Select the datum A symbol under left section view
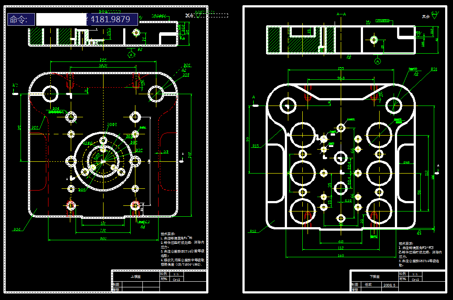The height and width of the screenshot is (300, 453). click(131, 55)
